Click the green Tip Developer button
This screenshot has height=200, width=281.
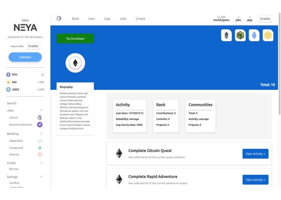click(x=75, y=38)
